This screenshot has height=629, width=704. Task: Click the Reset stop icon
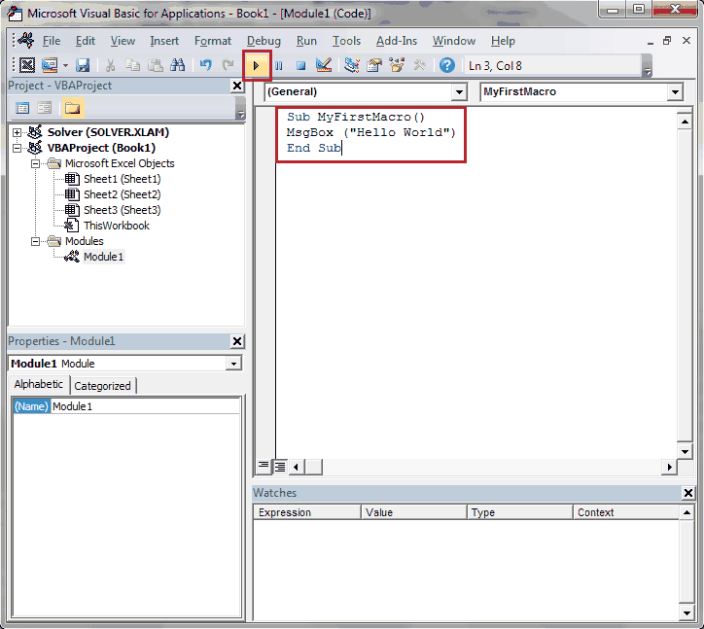(x=300, y=66)
